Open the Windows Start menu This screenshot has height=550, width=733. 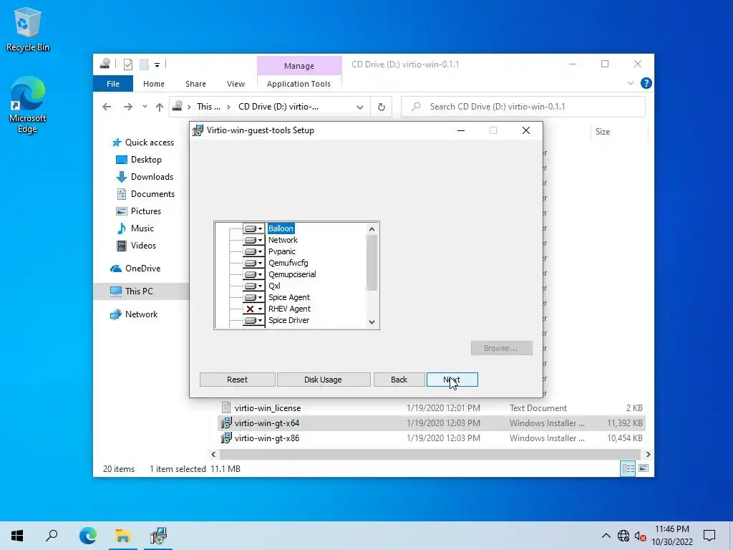point(17,536)
